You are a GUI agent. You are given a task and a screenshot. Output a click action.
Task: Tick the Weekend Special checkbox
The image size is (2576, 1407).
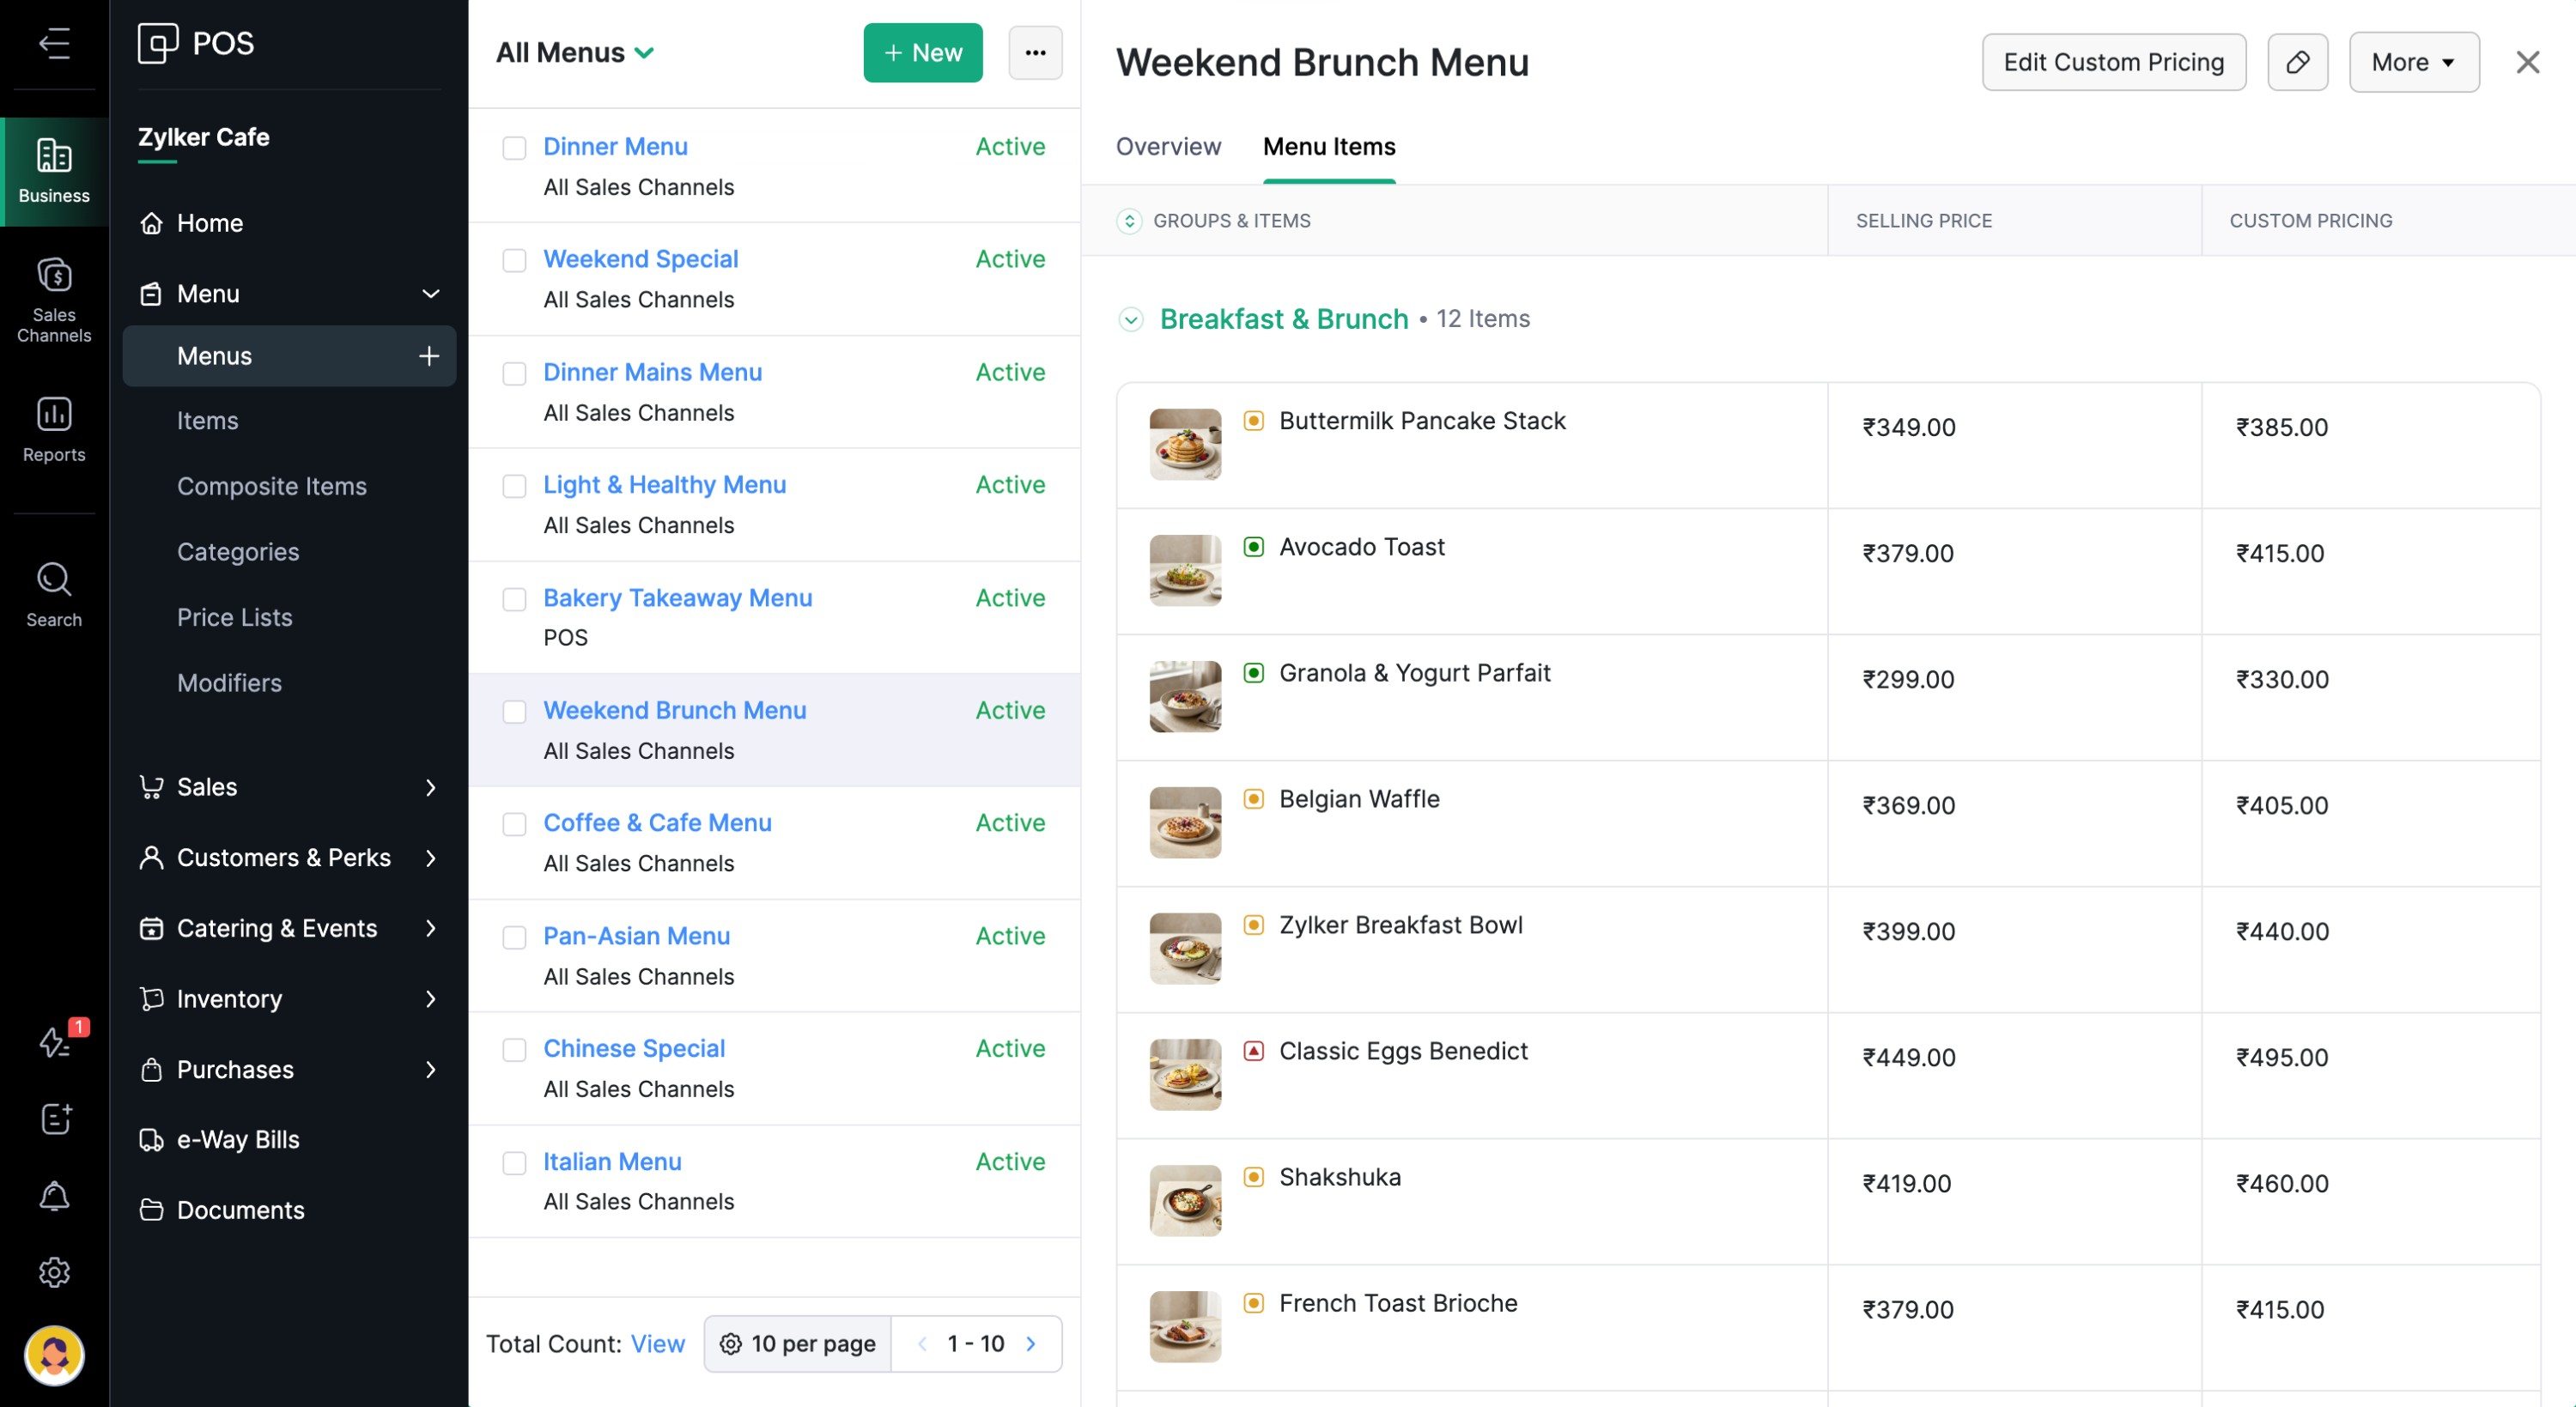coord(514,260)
